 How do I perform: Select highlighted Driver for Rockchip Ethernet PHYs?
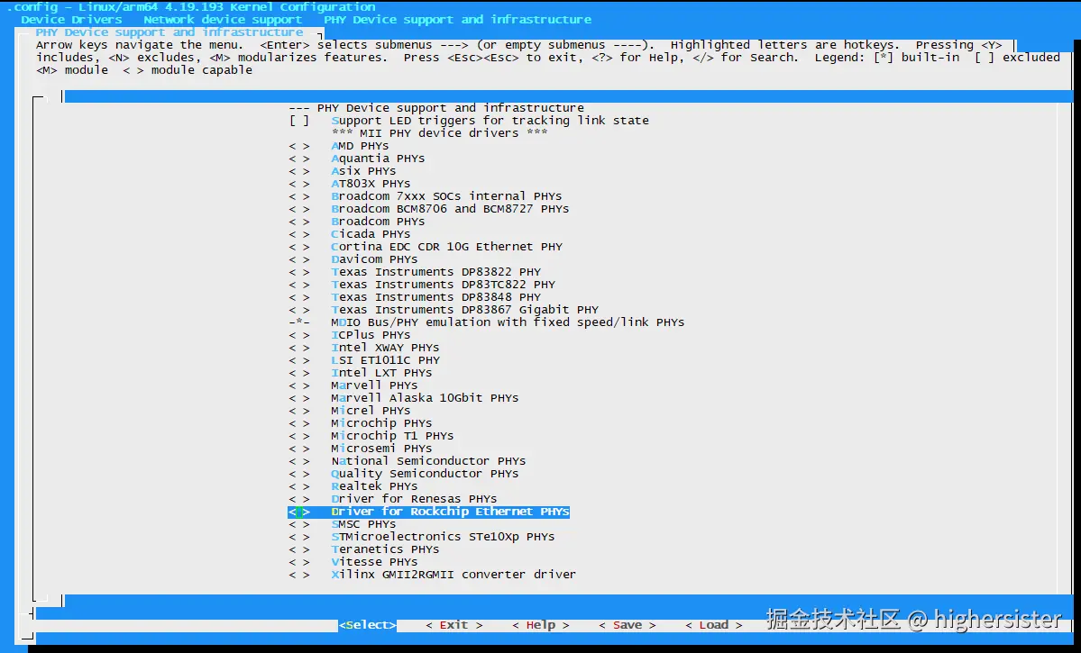coord(429,512)
